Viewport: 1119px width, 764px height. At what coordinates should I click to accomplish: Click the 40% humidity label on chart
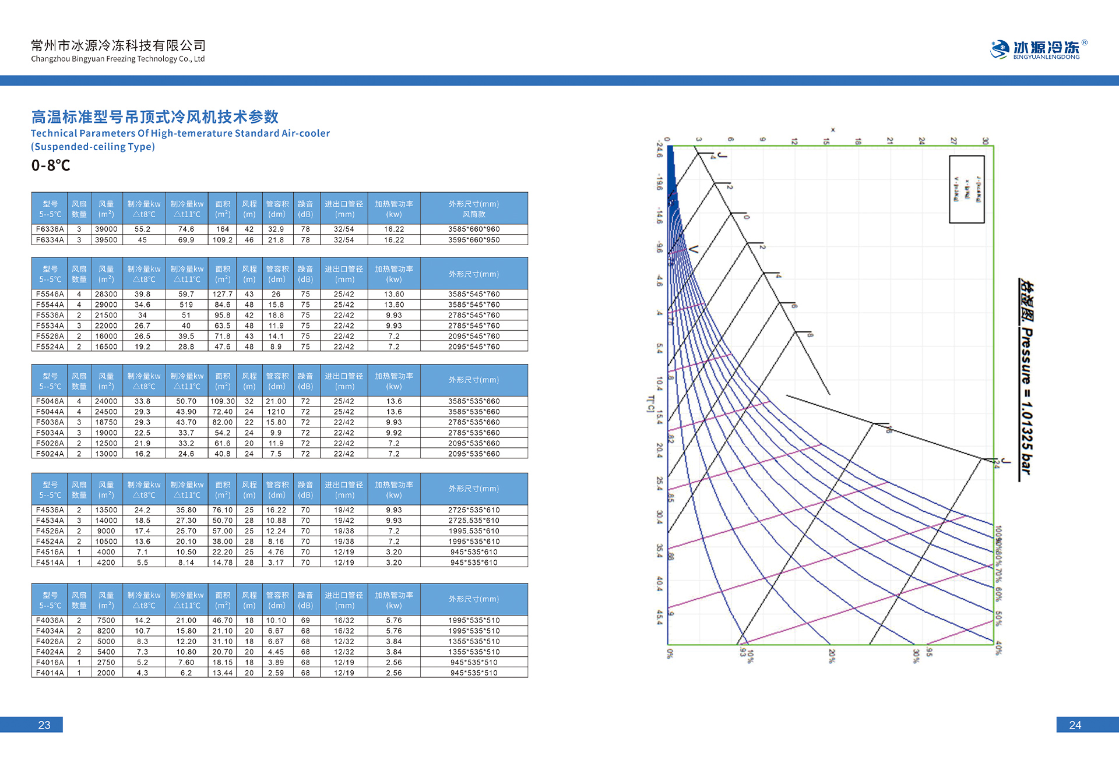(x=998, y=648)
